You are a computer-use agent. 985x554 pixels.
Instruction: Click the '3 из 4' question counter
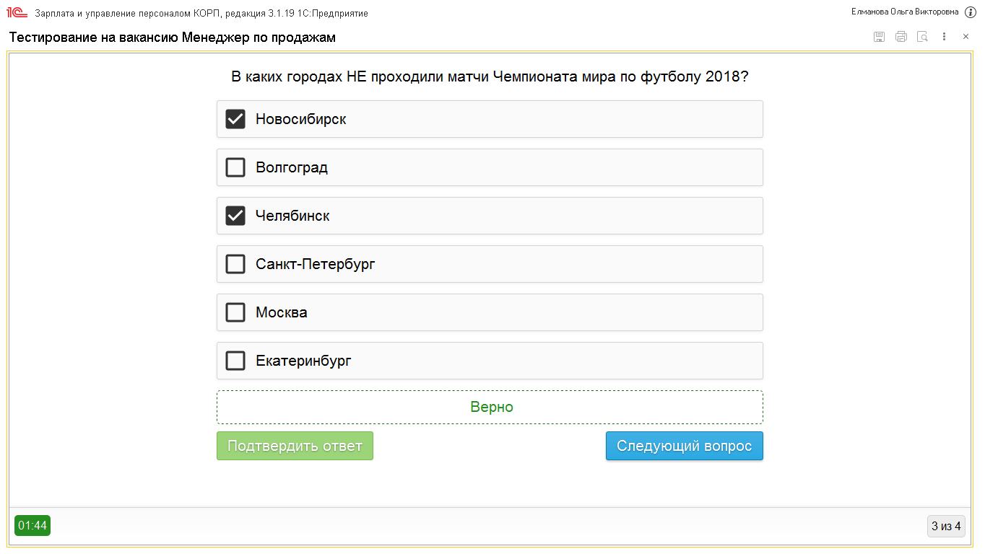tap(946, 526)
